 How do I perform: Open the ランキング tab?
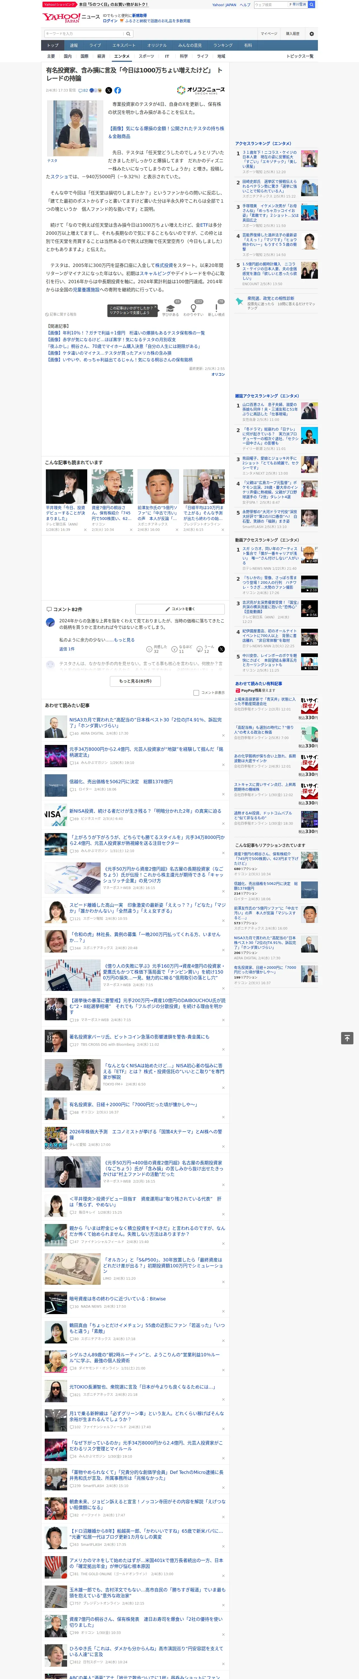tap(223, 46)
